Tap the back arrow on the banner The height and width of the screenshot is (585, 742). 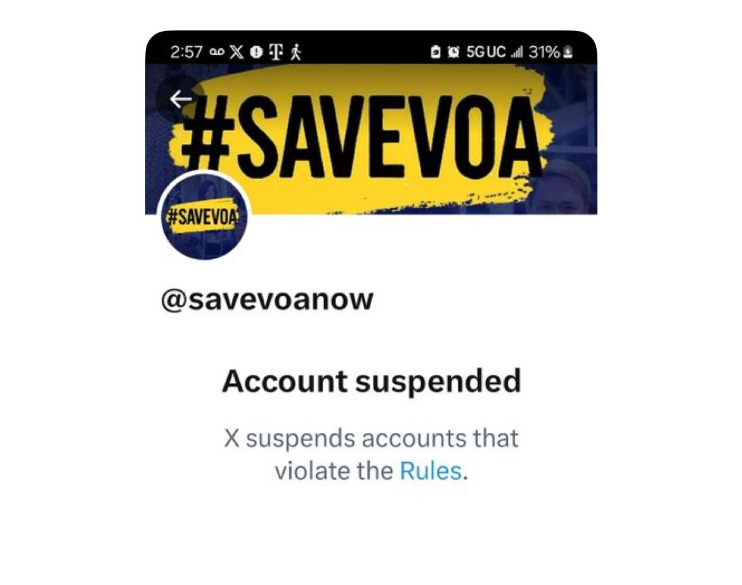[181, 99]
